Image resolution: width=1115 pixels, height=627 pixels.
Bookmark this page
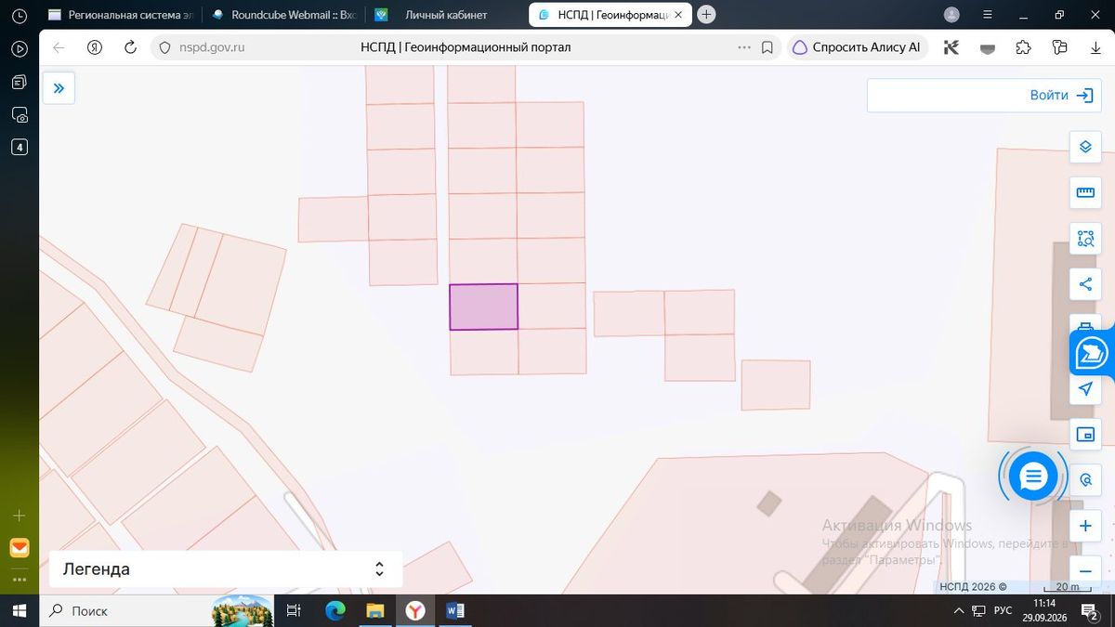pyautogui.click(x=767, y=47)
